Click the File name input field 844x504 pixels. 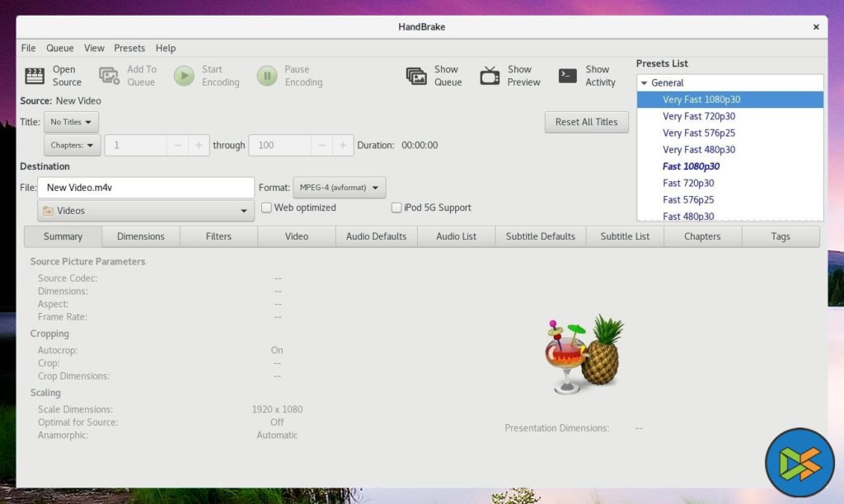pos(146,188)
